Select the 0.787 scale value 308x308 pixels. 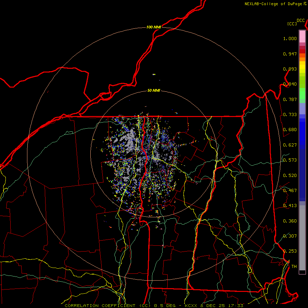click(290, 99)
